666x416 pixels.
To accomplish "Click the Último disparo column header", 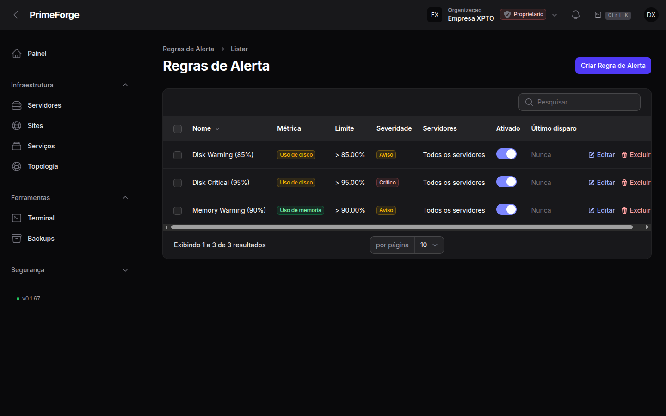I will coord(554,128).
